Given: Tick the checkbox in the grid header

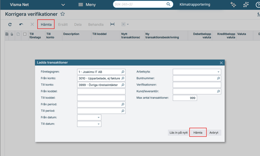Looking at the screenshot, I should tap(25, 34).
